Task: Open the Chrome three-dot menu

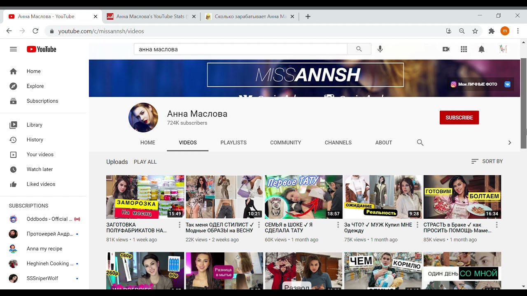Action: point(518,31)
